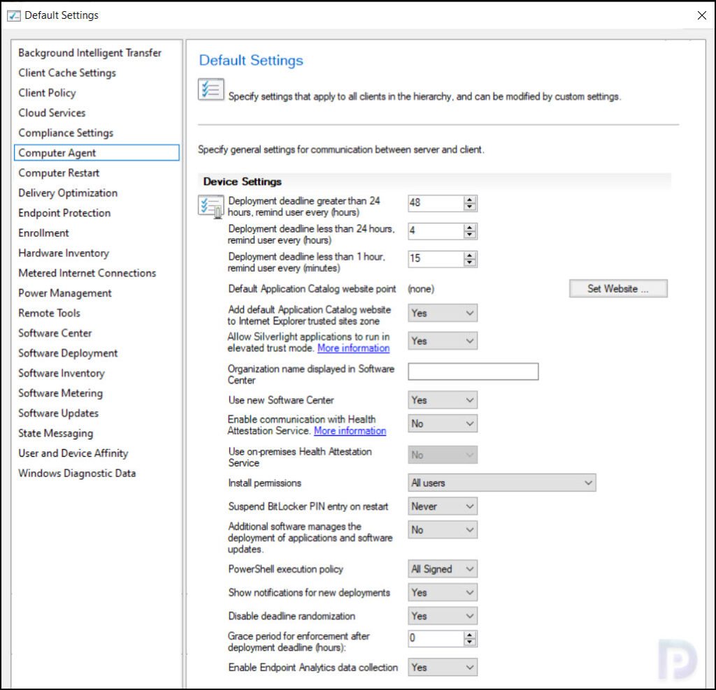Image resolution: width=716 pixels, height=690 pixels.
Task: Select Delivery Optimization in list
Action: click(x=68, y=193)
